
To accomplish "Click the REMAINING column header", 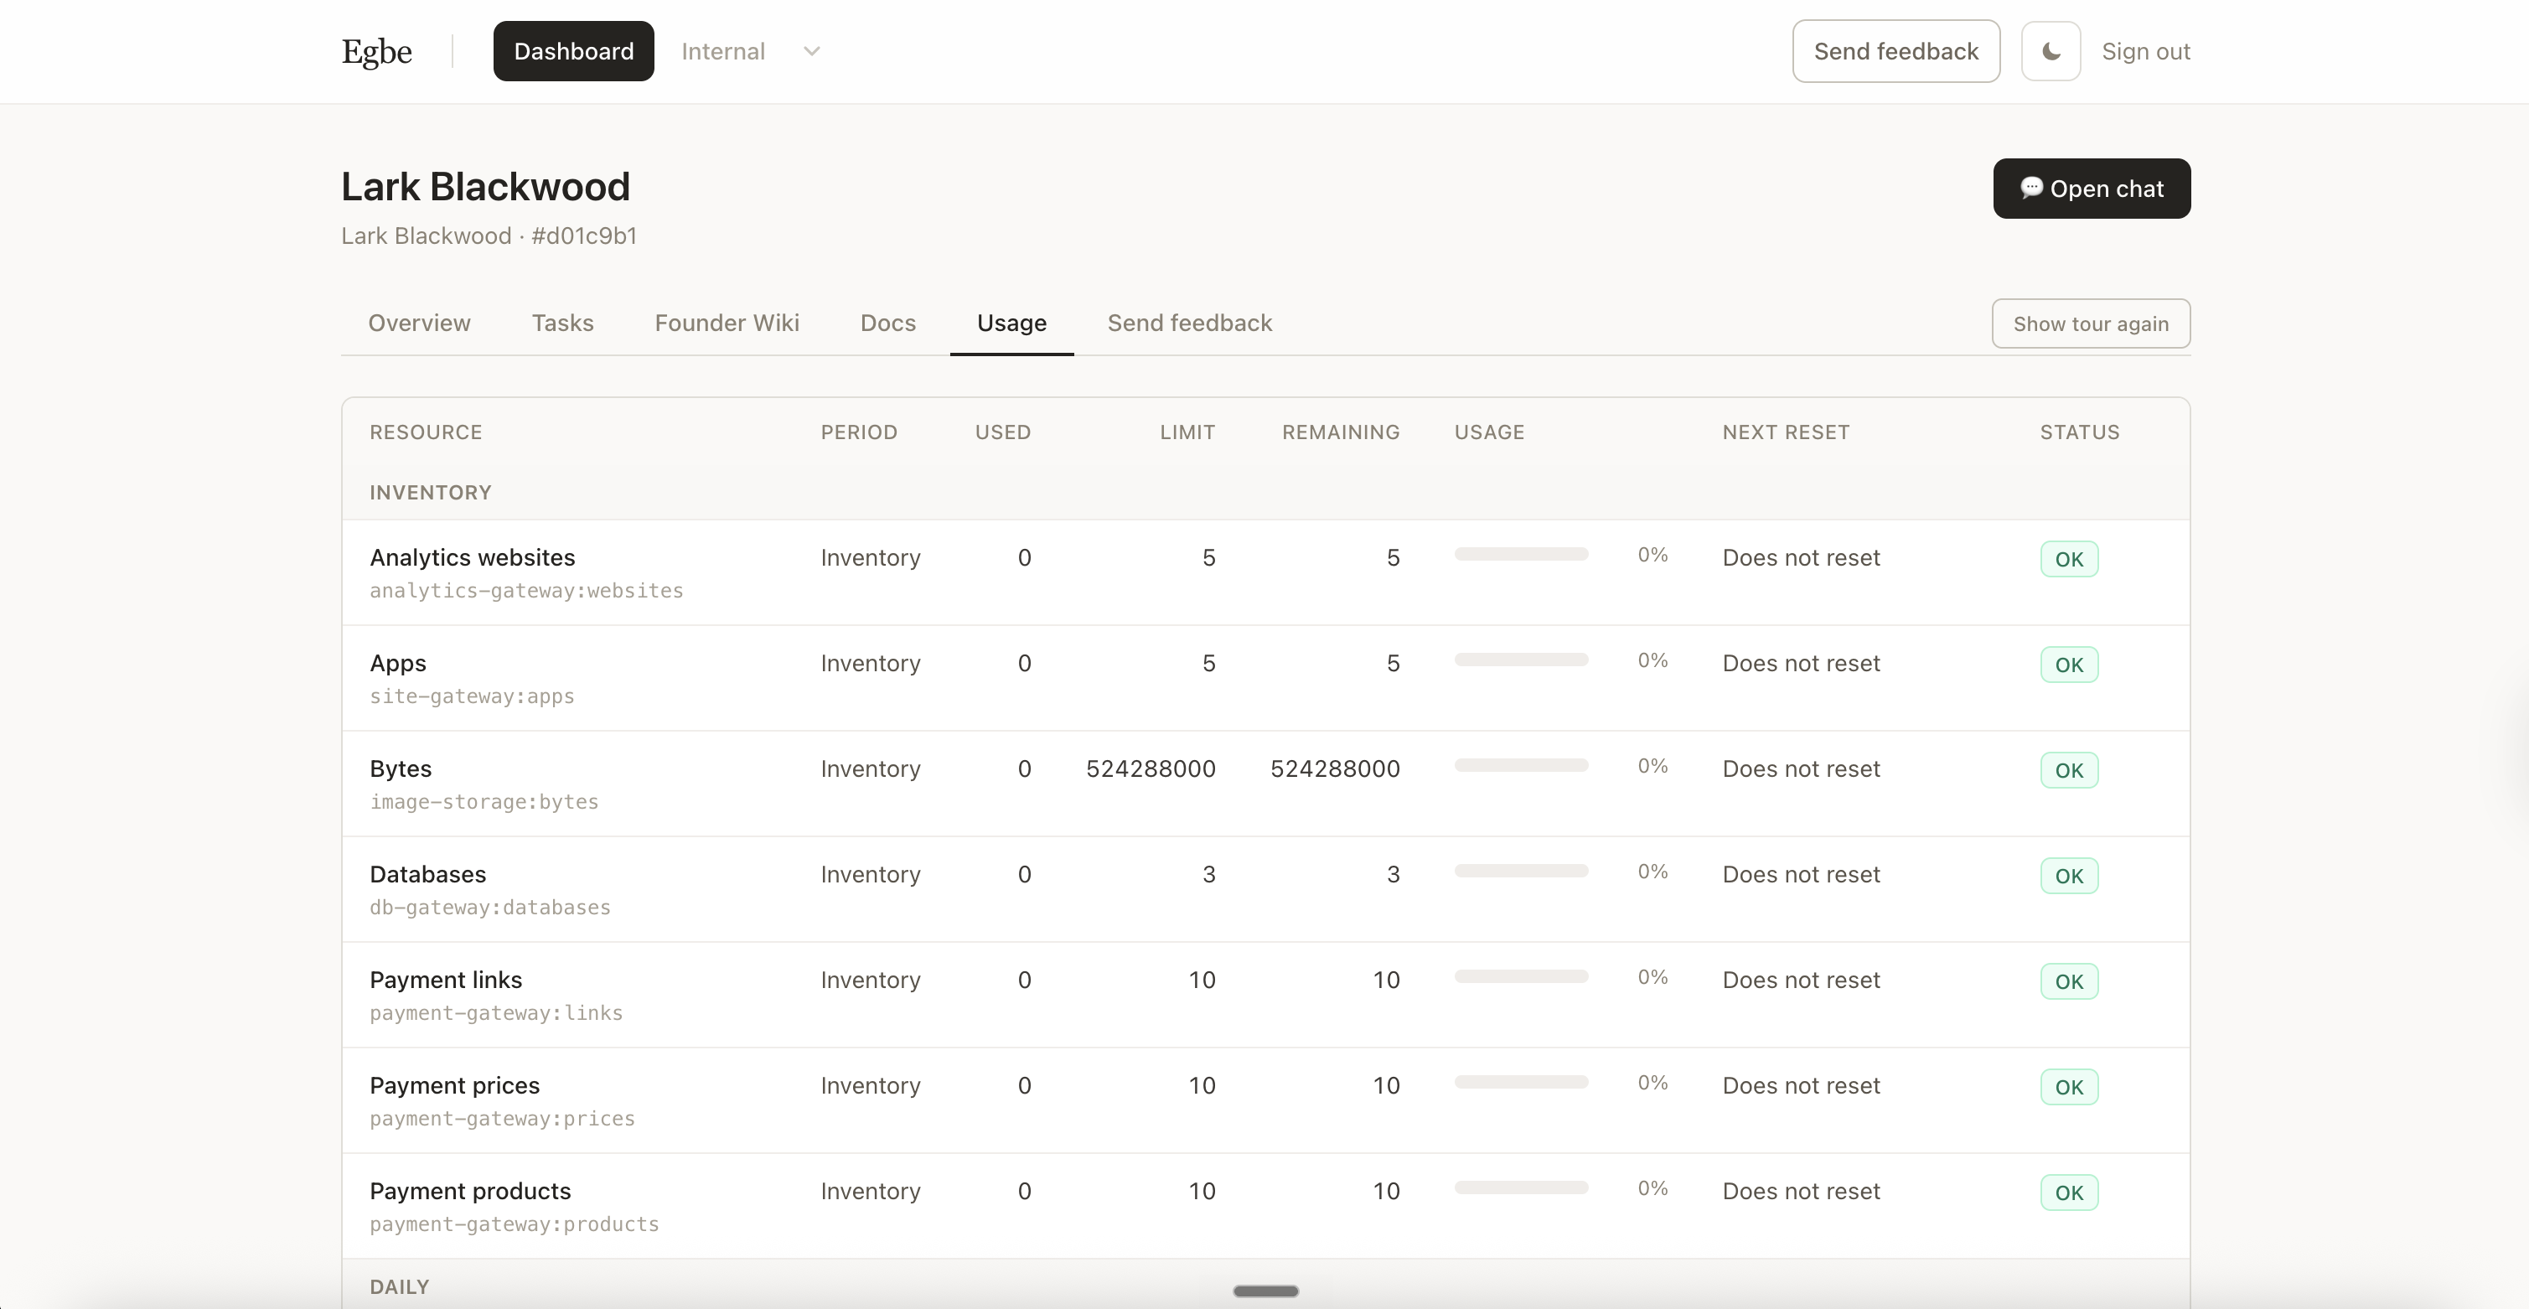I will tap(1341, 432).
